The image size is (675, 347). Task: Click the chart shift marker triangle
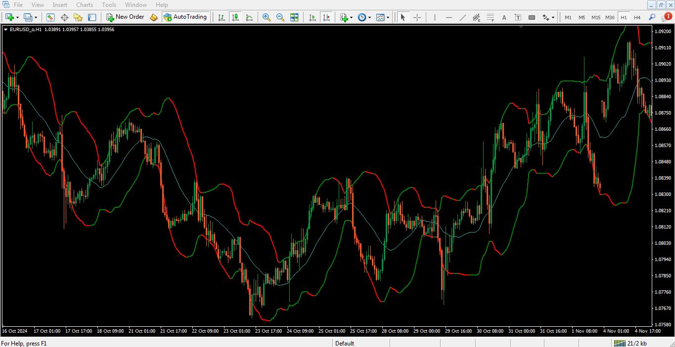[x=521, y=27]
